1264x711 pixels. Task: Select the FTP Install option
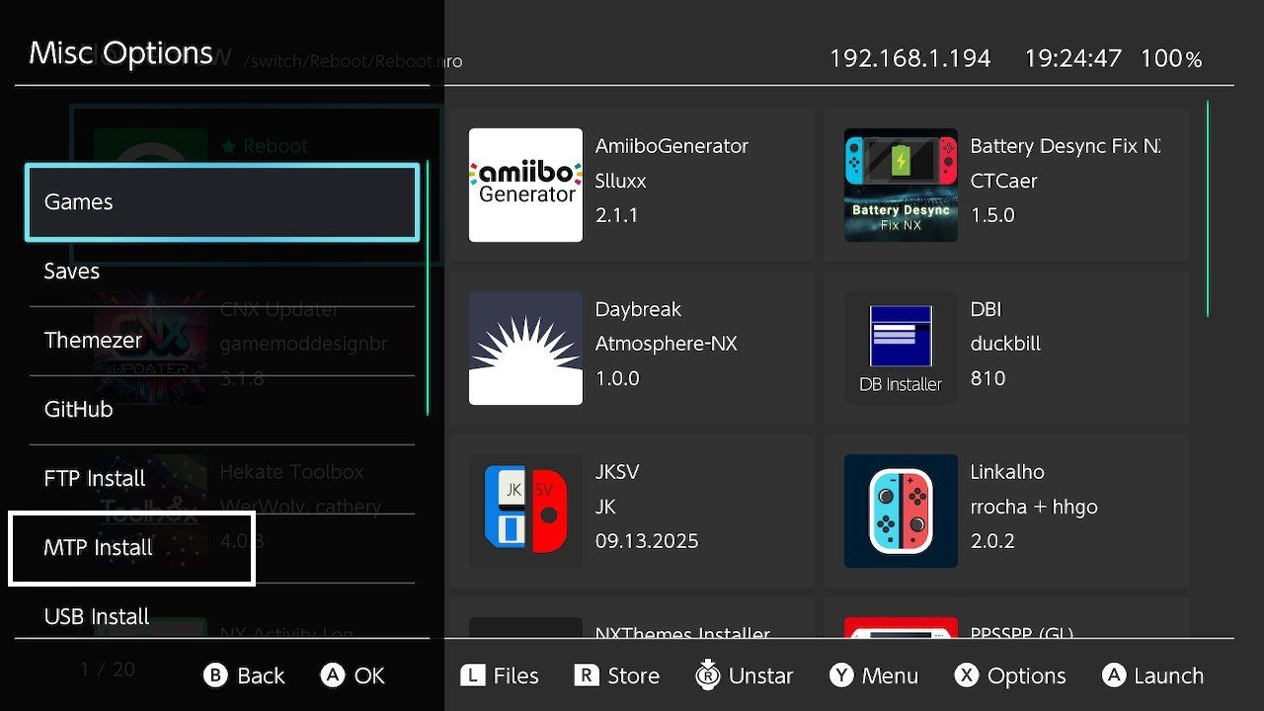[x=222, y=479]
